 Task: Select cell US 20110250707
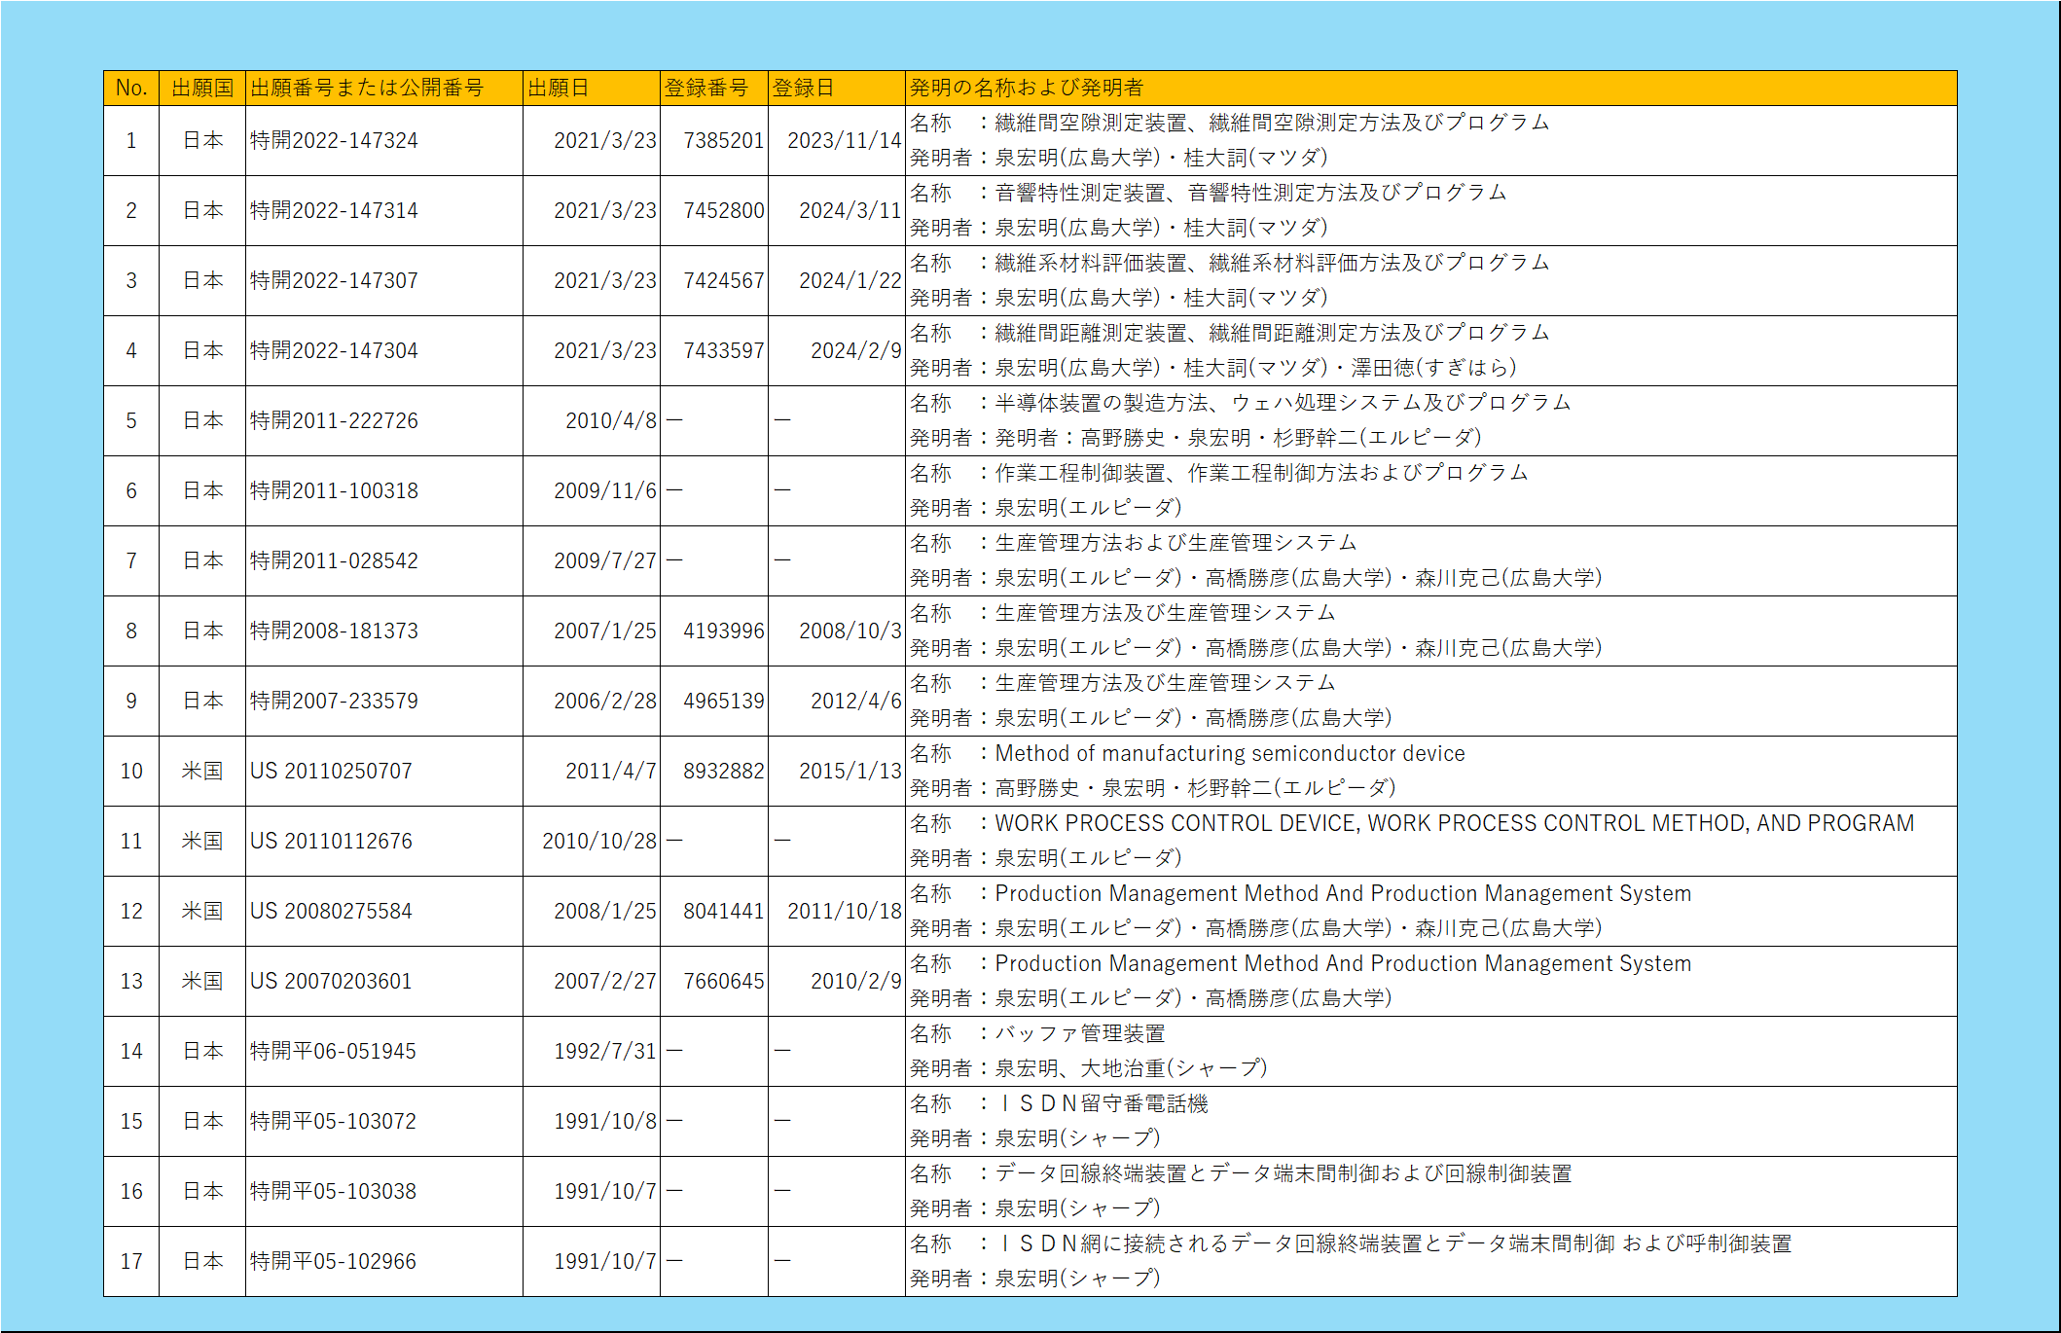(x=331, y=771)
